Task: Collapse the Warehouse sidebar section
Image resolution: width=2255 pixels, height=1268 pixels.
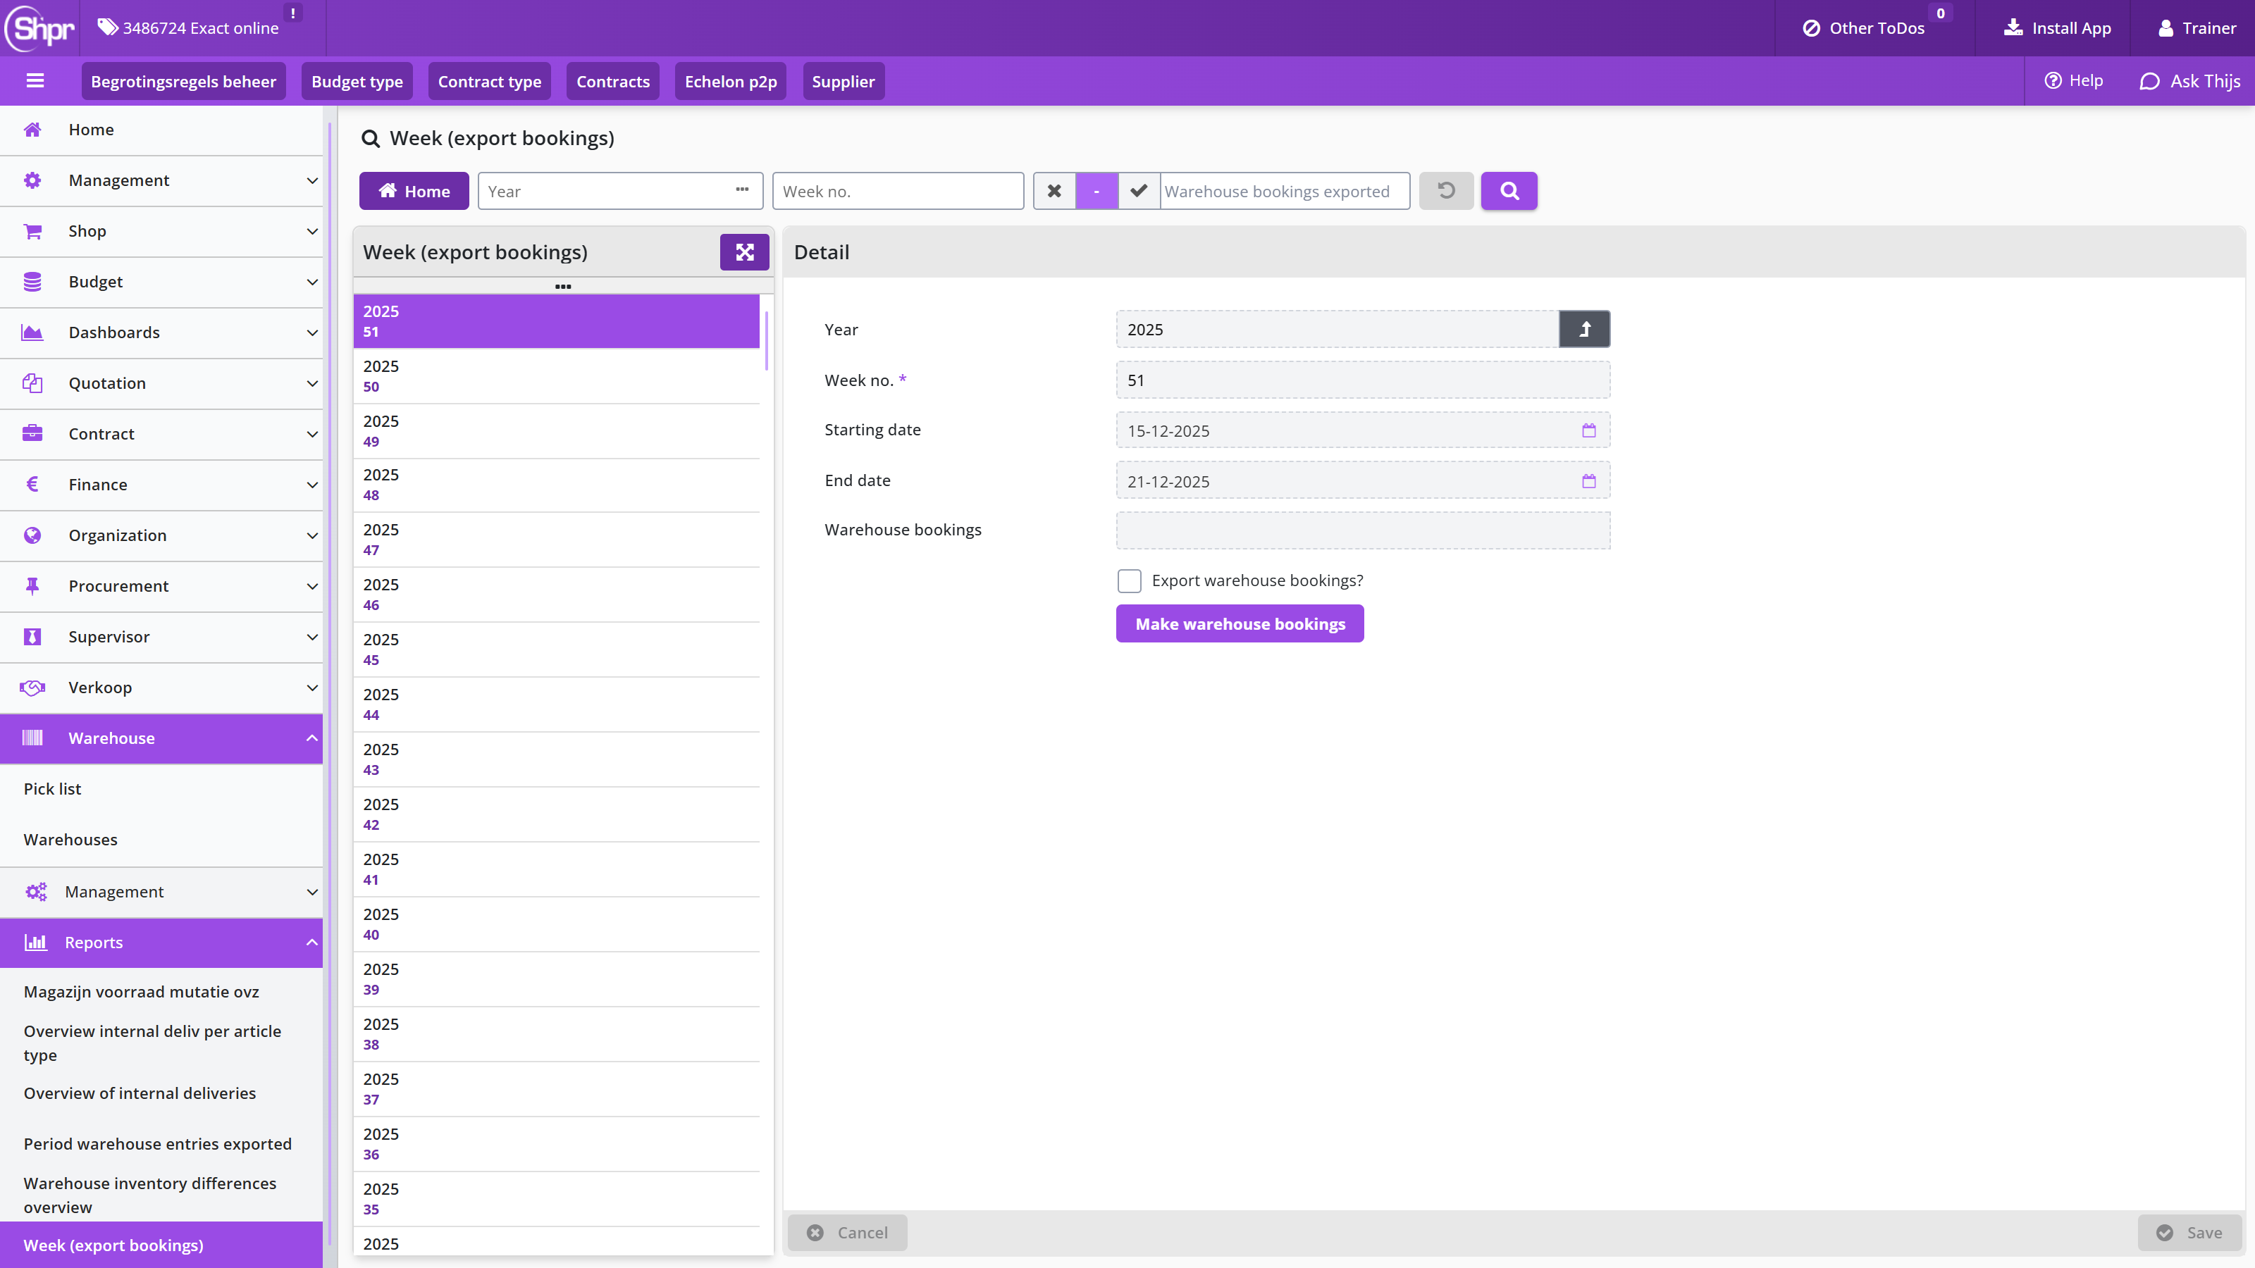Action: tap(161, 738)
